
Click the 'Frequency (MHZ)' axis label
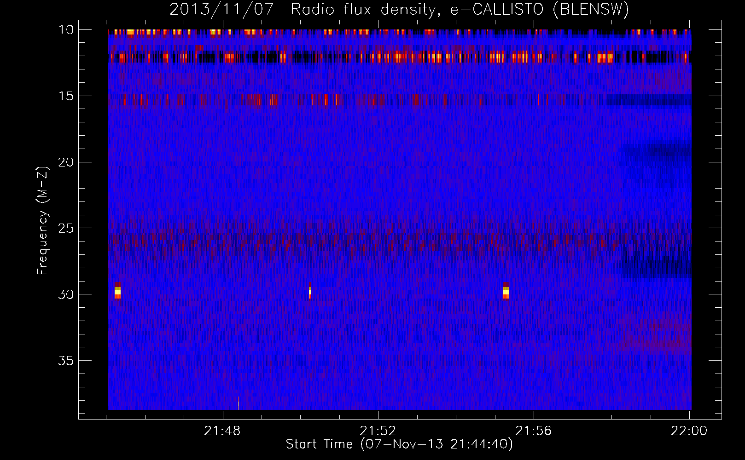[x=42, y=221]
